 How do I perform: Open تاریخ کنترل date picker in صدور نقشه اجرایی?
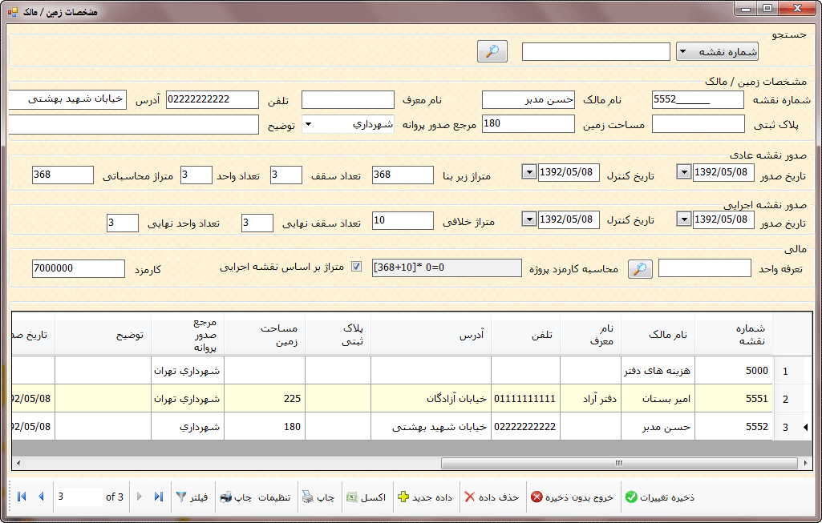click(528, 219)
